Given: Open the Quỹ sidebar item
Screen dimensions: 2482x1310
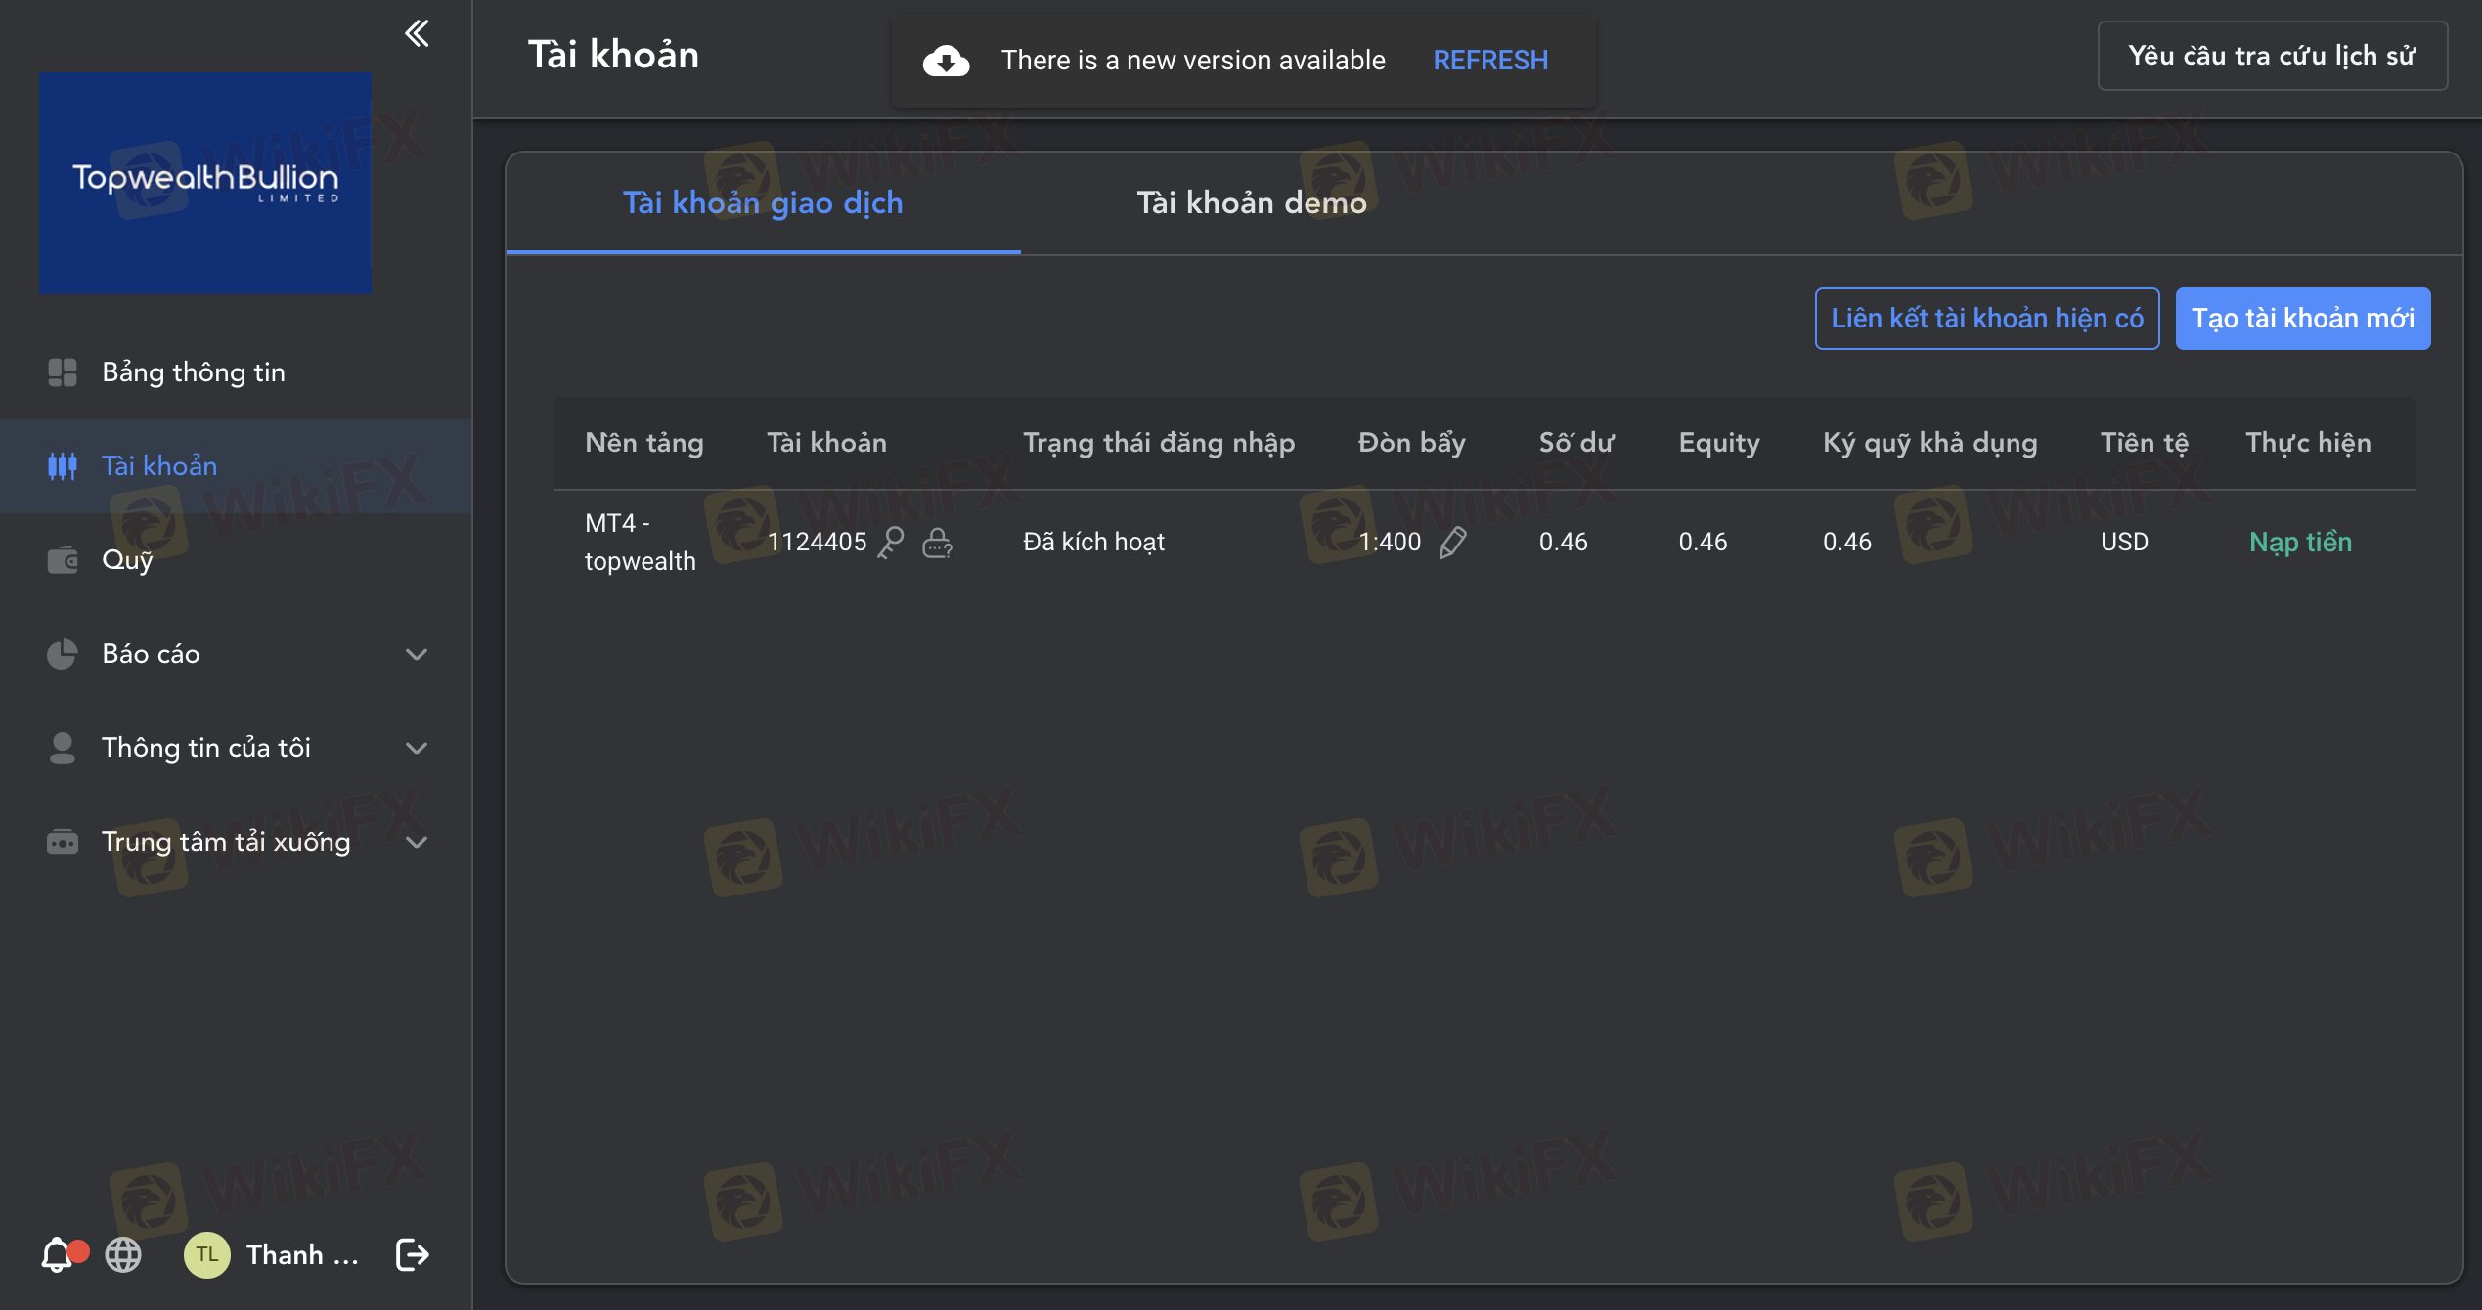Looking at the screenshot, I should point(127,560).
